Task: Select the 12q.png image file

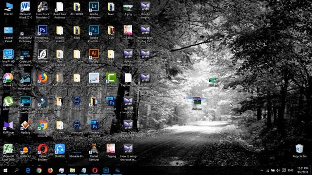Action: coord(111,151)
